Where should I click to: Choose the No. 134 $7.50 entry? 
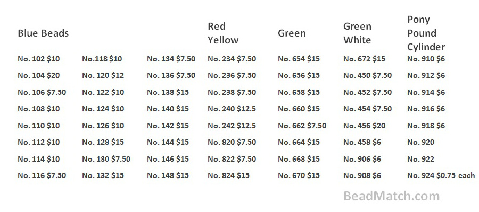[x=171, y=59]
